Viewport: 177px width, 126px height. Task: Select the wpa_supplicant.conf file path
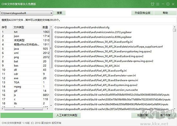(108, 46)
